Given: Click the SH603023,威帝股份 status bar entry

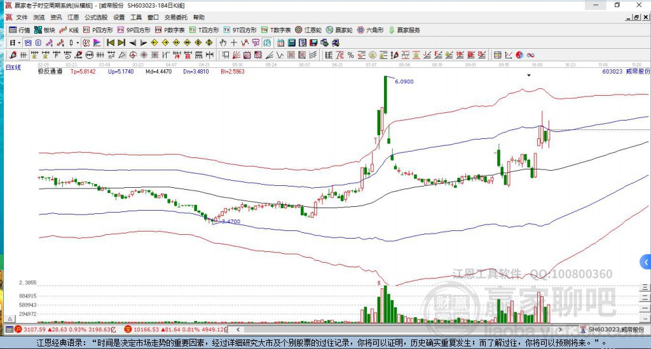Looking at the screenshot, I should [612, 329].
